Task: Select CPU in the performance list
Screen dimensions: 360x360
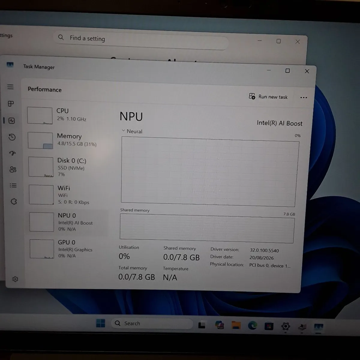Action: pyautogui.click(x=67, y=115)
